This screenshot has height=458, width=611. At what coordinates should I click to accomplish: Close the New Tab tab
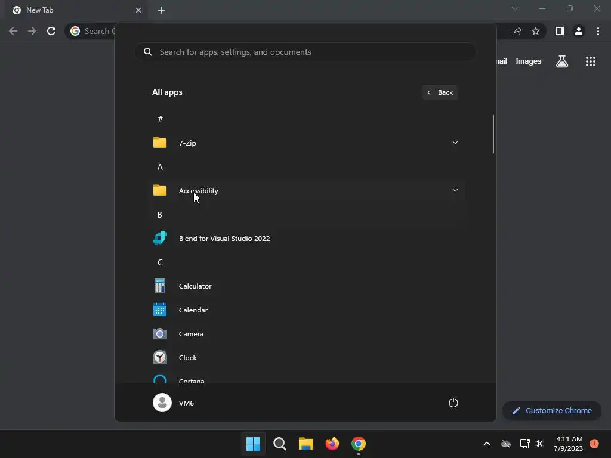[138, 10]
